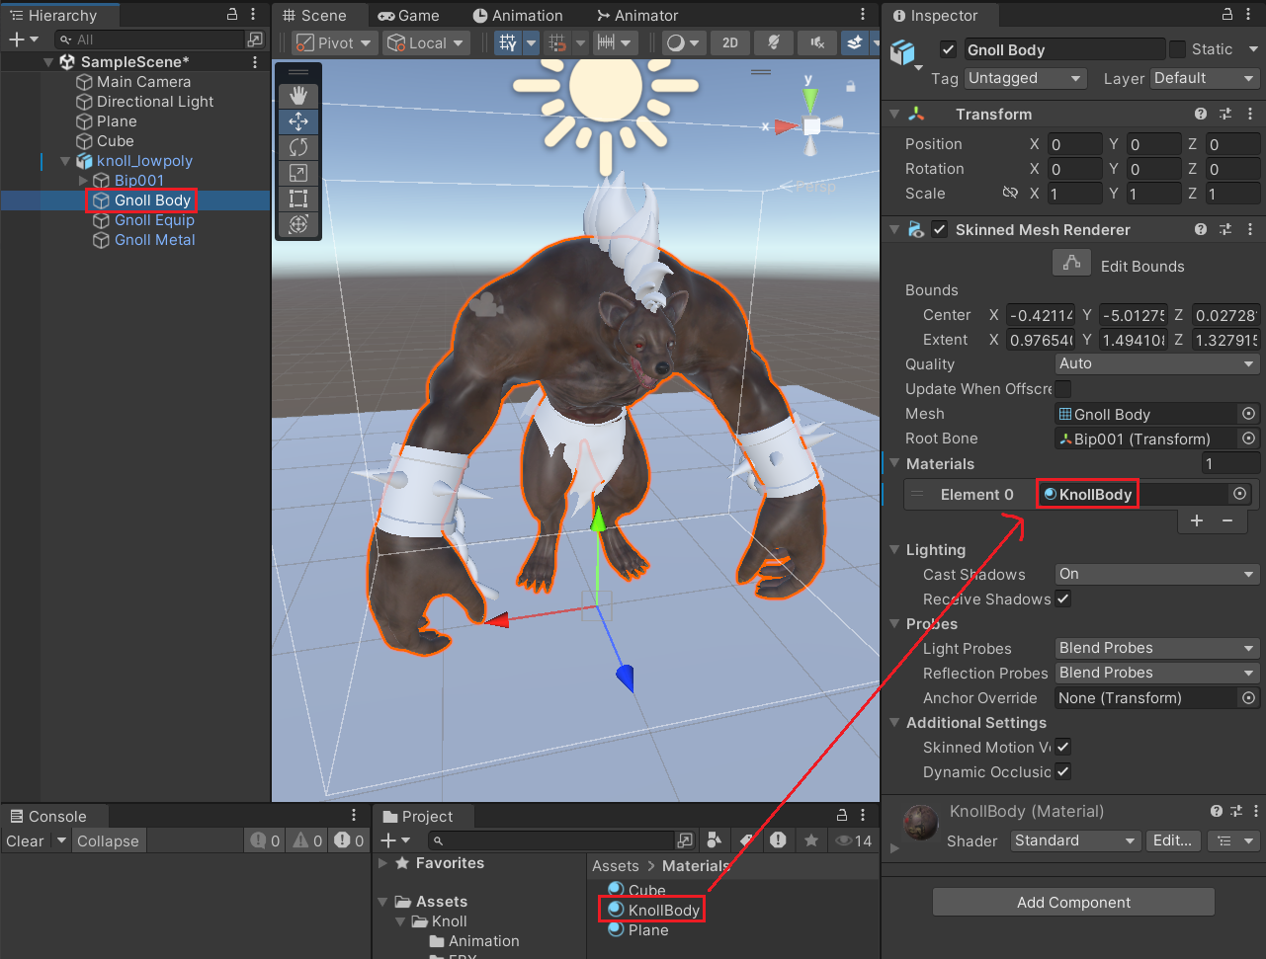1266x959 pixels.
Task: Open the Reflection Probes dropdown
Action: pos(1157,673)
